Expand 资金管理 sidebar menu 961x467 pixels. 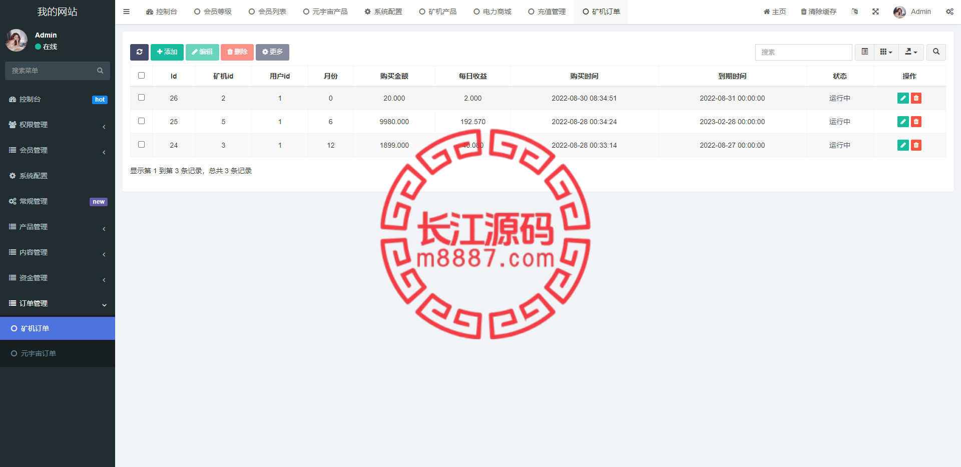coord(58,278)
